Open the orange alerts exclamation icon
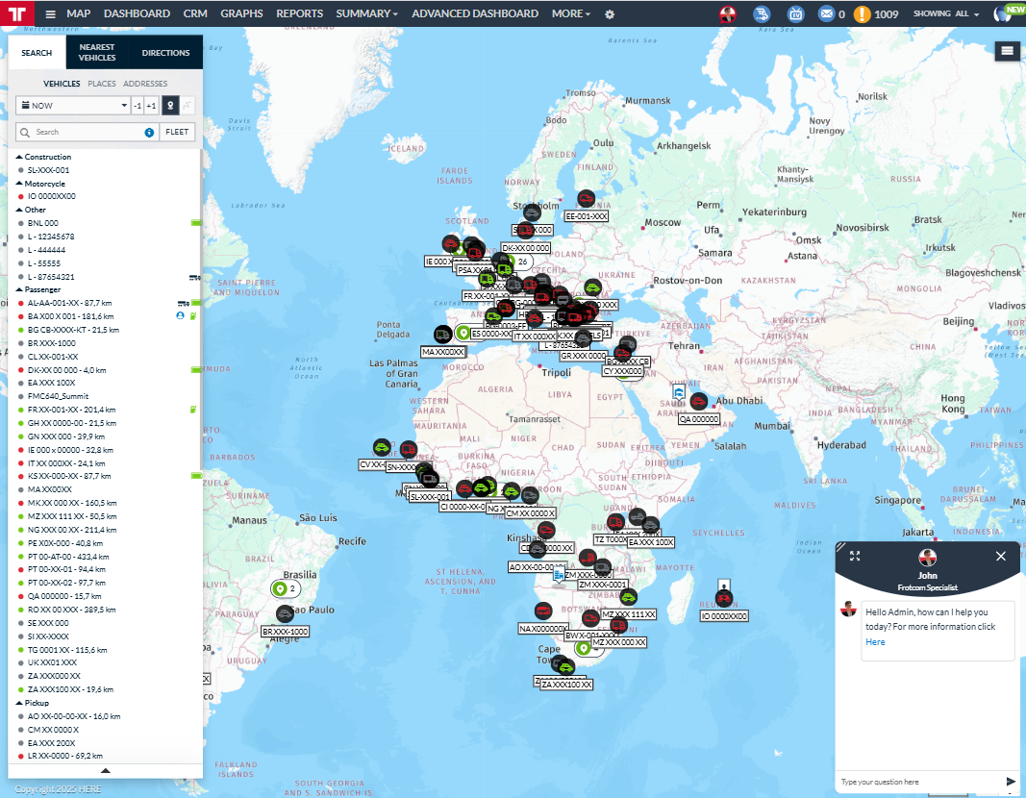The height and width of the screenshot is (798, 1026). pyautogui.click(x=863, y=14)
